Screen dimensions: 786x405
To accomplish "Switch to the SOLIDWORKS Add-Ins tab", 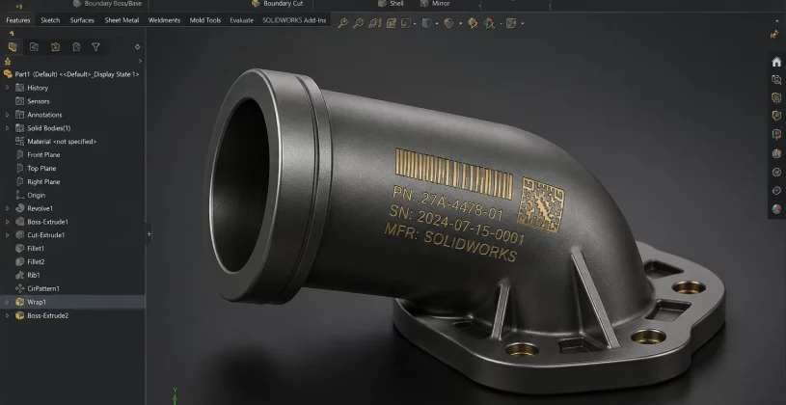I will tap(294, 20).
